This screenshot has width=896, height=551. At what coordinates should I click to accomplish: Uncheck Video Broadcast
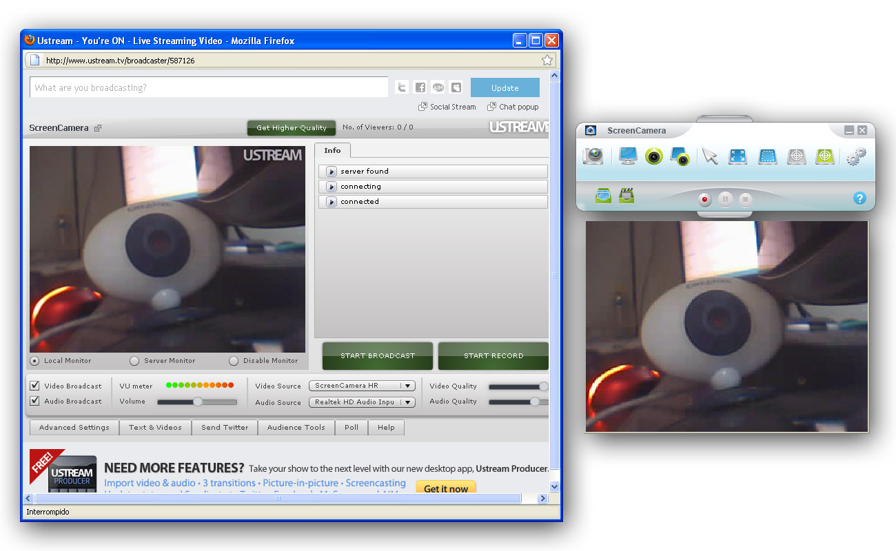[34, 386]
